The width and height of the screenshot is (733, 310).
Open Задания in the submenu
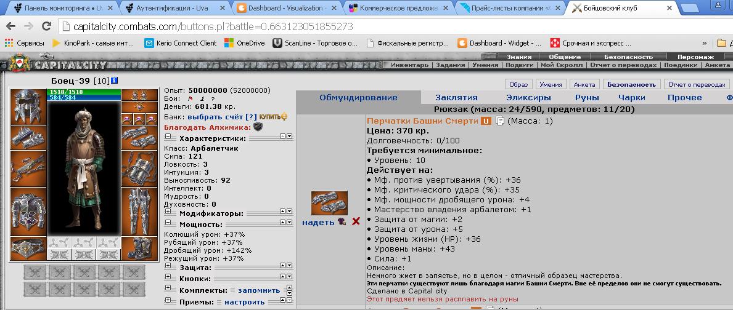click(450, 65)
